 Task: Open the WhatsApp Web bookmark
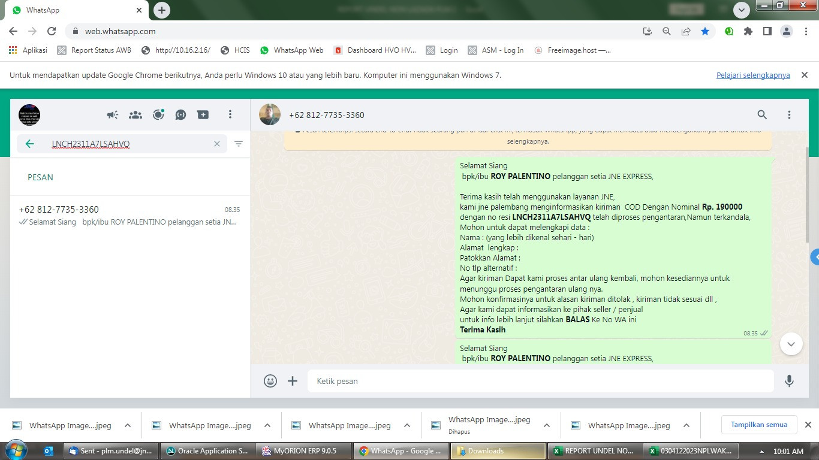pyautogui.click(x=292, y=50)
